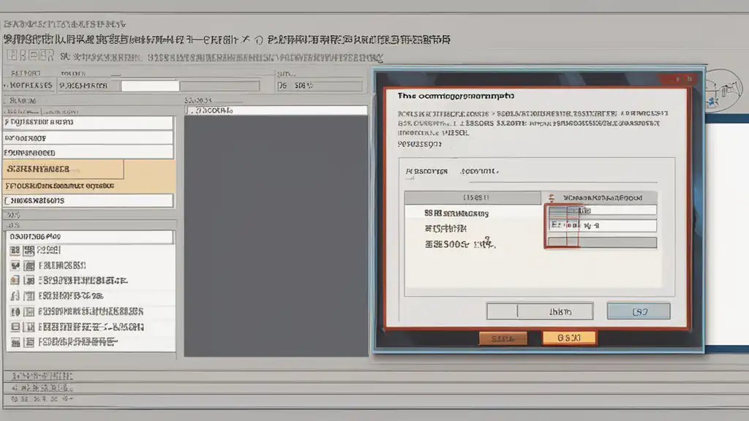Click the leading icon in the lower-left list's last row
The image size is (749, 421).
pos(15,342)
